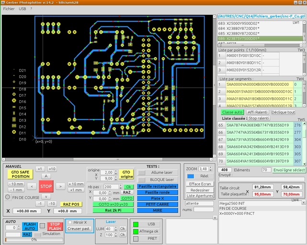Open the USB menu
Image resolution: width=307 pixels, height=245 pixels.
point(23,9)
